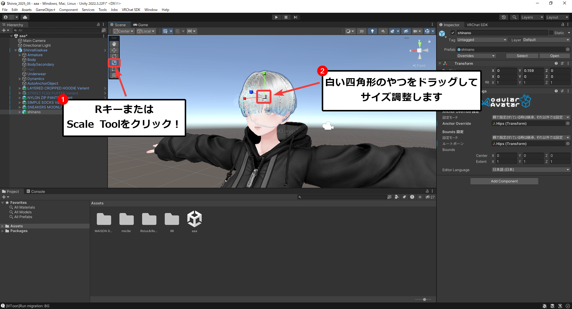Toggle the Static checkbox
The height and width of the screenshot is (309, 572).
(x=551, y=33)
